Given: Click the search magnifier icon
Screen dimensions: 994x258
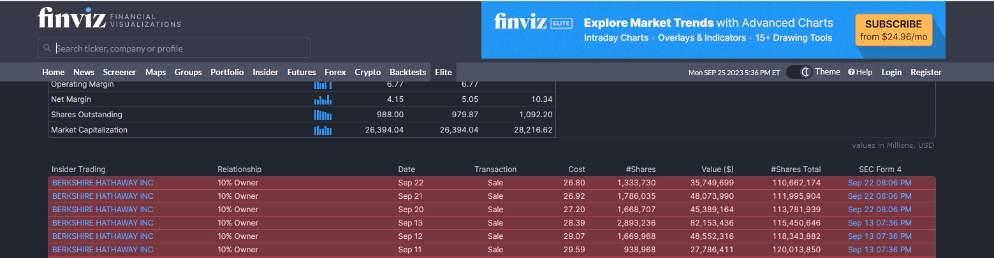Looking at the screenshot, I should pyautogui.click(x=47, y=48).
